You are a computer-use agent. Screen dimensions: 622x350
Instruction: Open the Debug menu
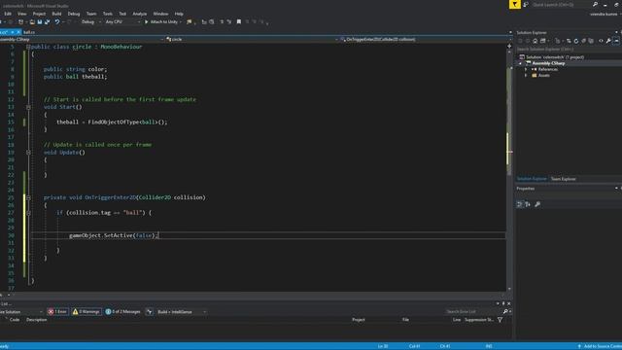pos(74,14)
